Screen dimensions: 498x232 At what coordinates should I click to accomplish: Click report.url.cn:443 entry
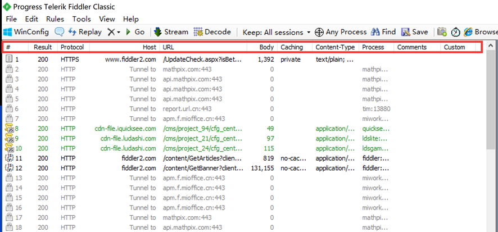click(x=187, y=108)
